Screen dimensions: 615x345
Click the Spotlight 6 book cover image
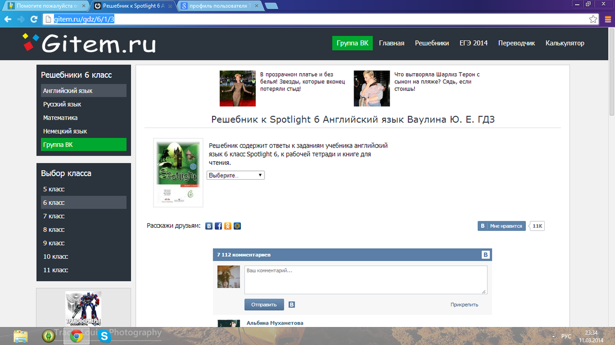[178, 172]
